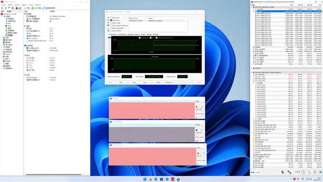This screenshot has height=182, width=323.
Task: Enable Stress GPU(s) checkbox
Action: [x=111, y=31]
